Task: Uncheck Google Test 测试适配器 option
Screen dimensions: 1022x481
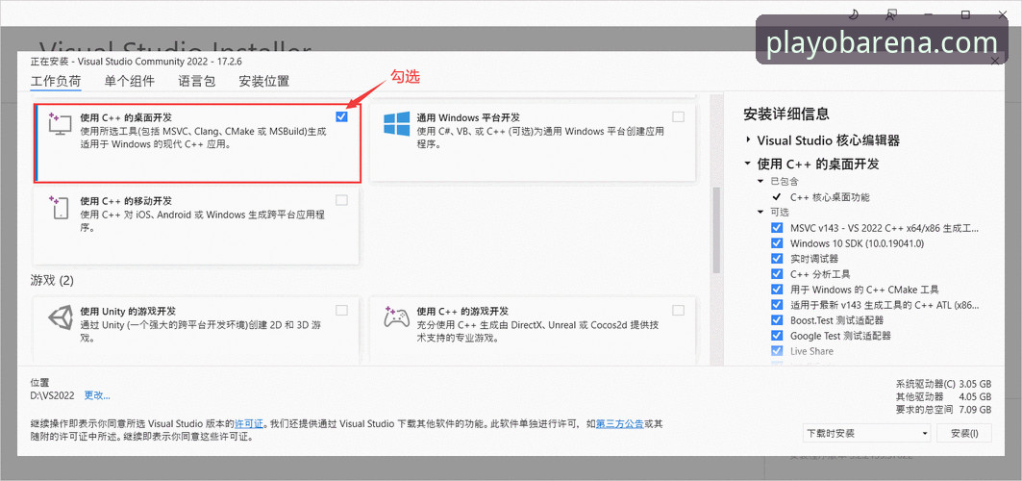Action: pos(777,336)
